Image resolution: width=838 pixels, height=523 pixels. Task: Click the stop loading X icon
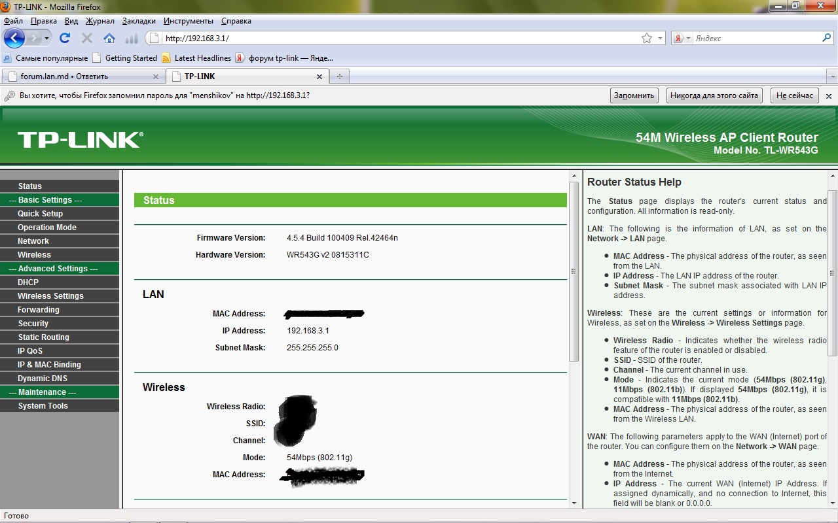(x=87, y=39)
